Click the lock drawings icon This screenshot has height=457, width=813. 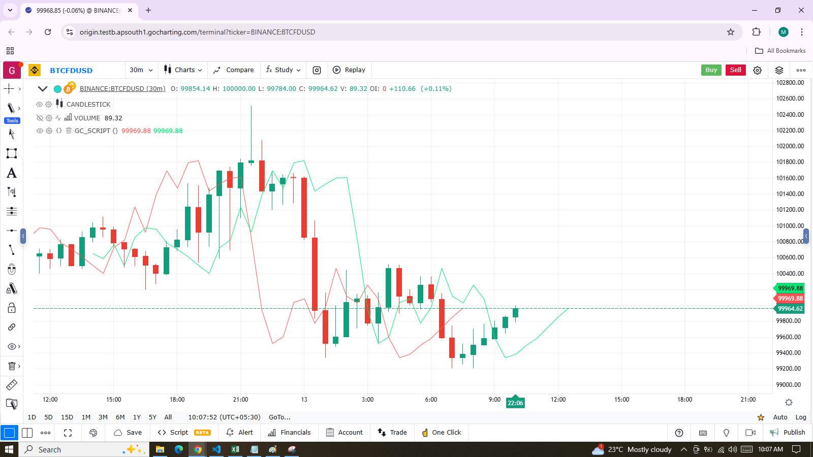coord(11,308)
